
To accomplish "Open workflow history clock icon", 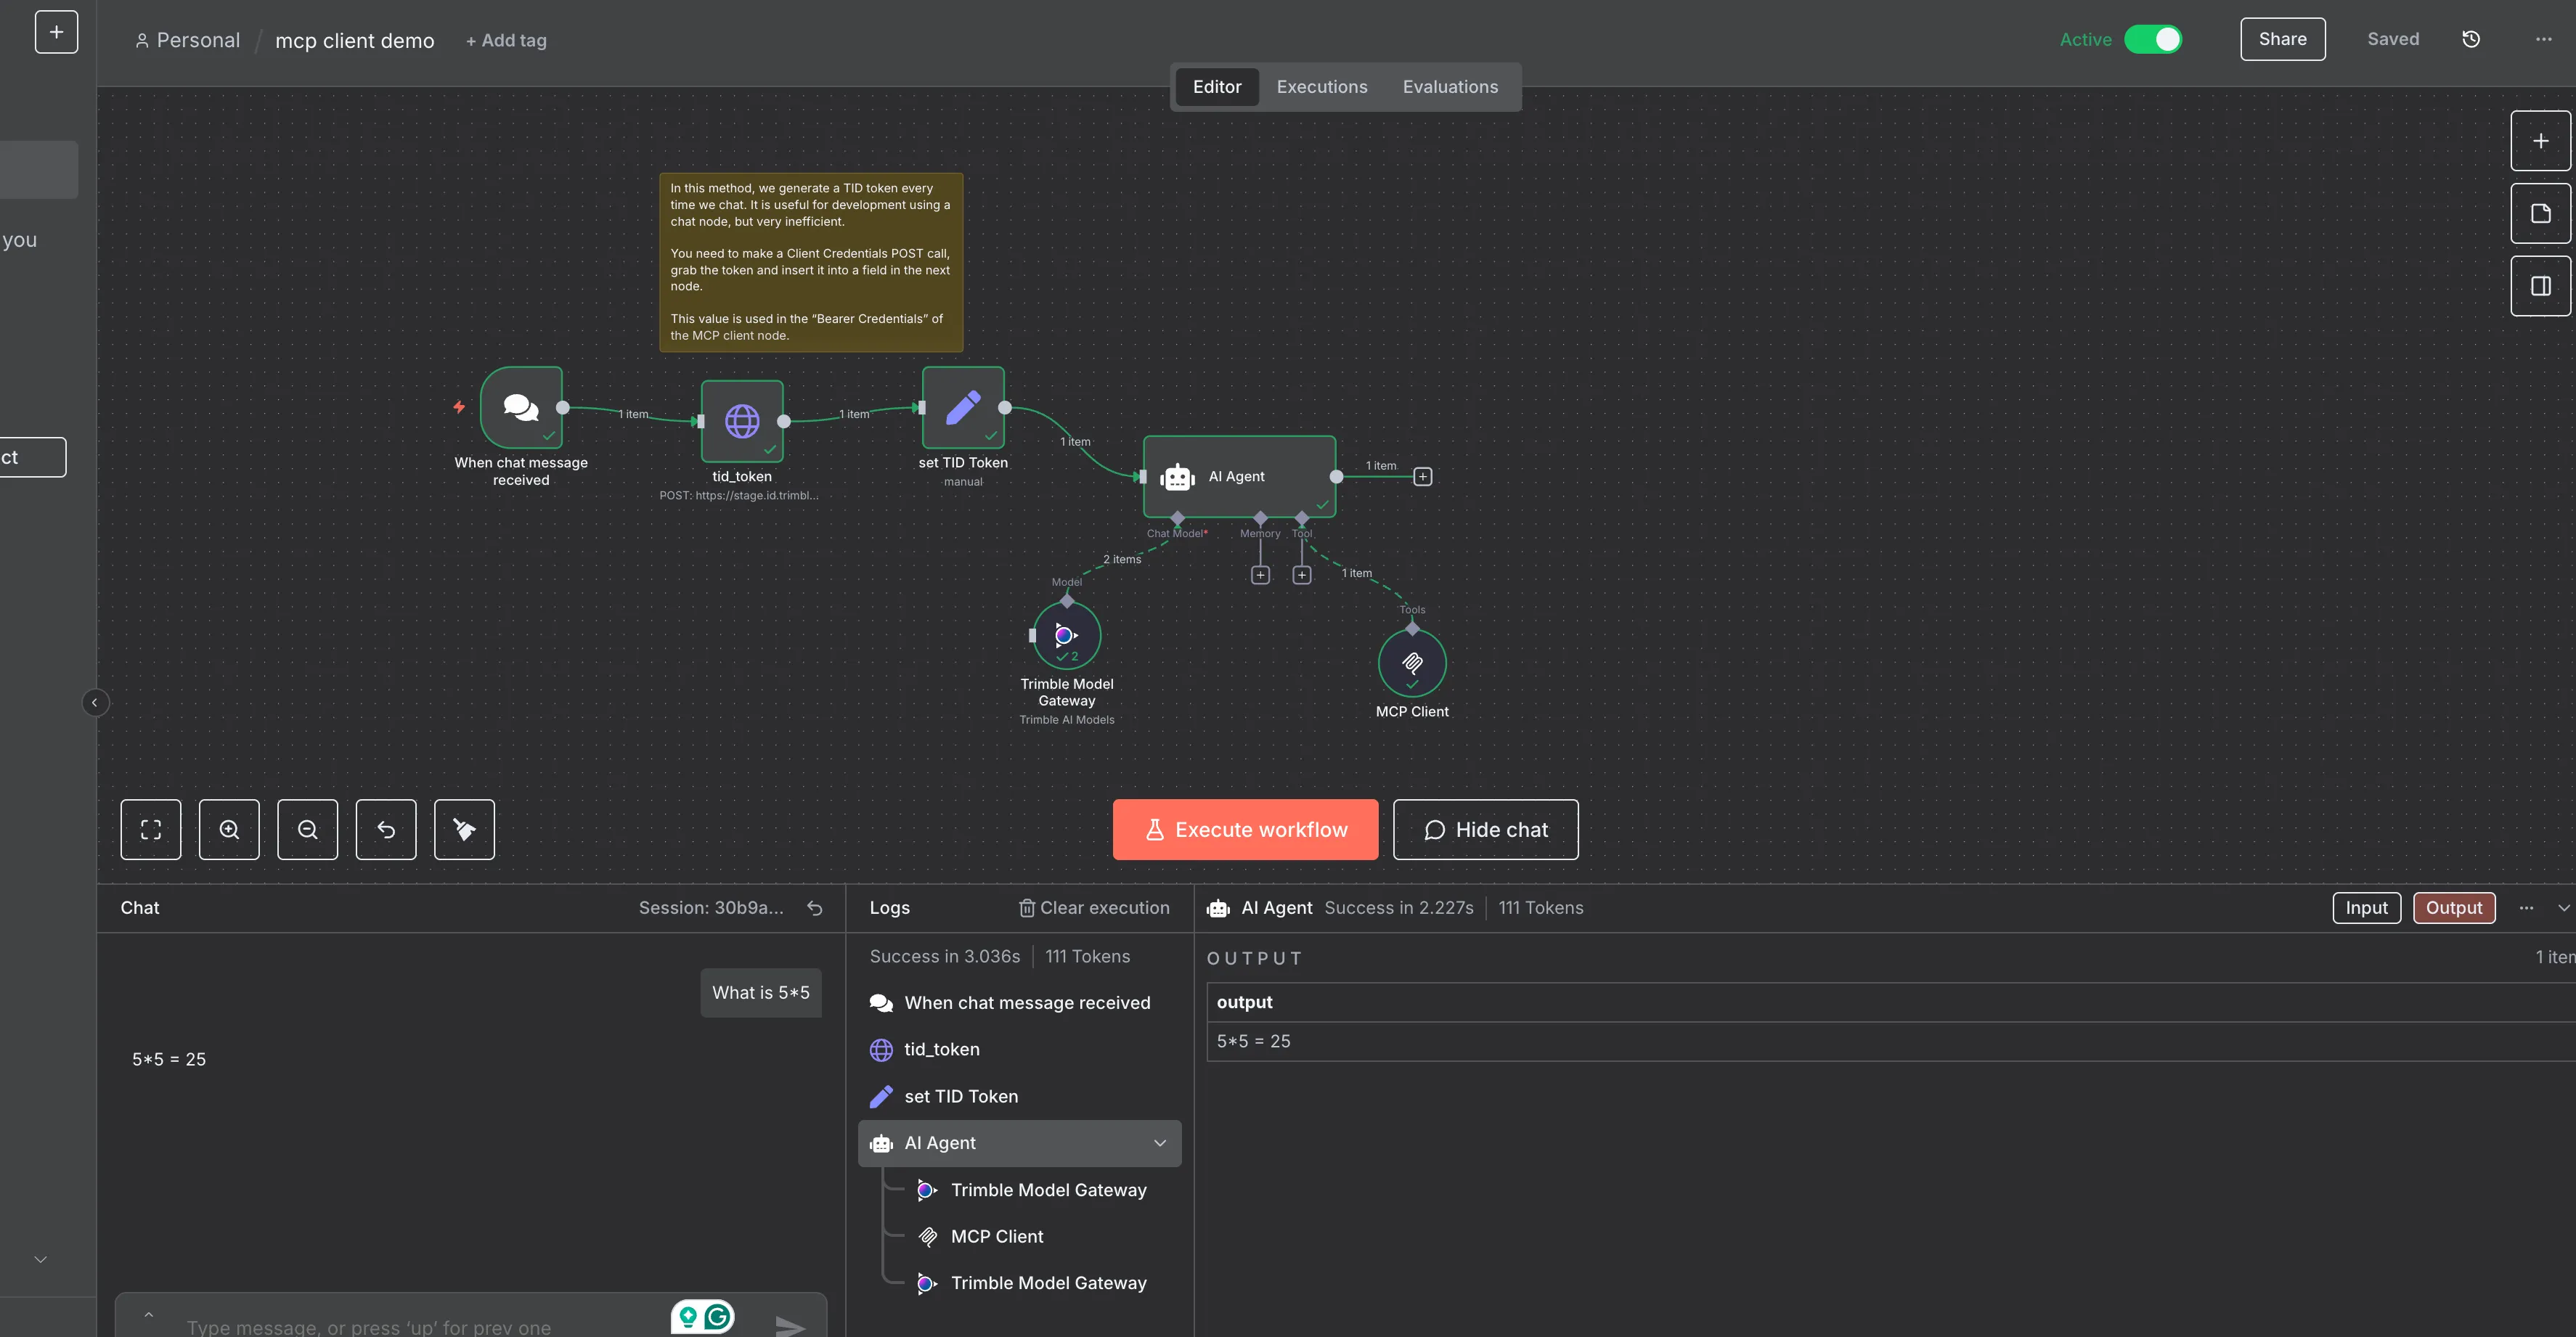I will 2471,39.
